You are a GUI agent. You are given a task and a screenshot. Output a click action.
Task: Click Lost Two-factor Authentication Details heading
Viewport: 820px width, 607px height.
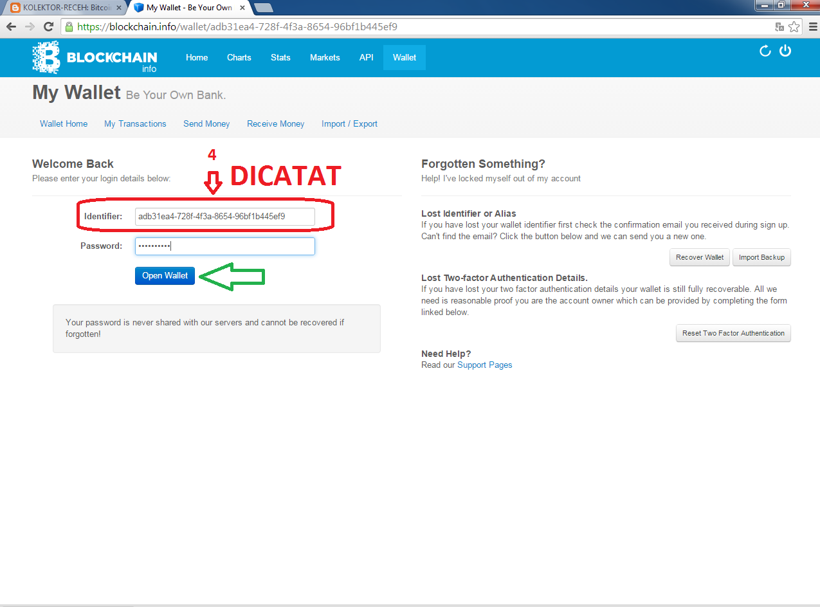pos(505,278)
